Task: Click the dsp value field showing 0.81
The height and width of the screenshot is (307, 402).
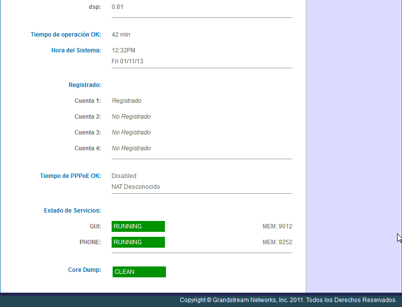Action: tap(117, 6)
